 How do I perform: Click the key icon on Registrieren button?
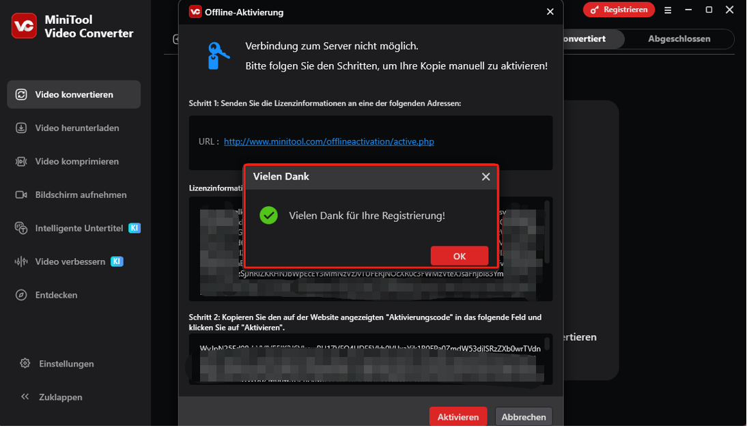coord(594,10)
